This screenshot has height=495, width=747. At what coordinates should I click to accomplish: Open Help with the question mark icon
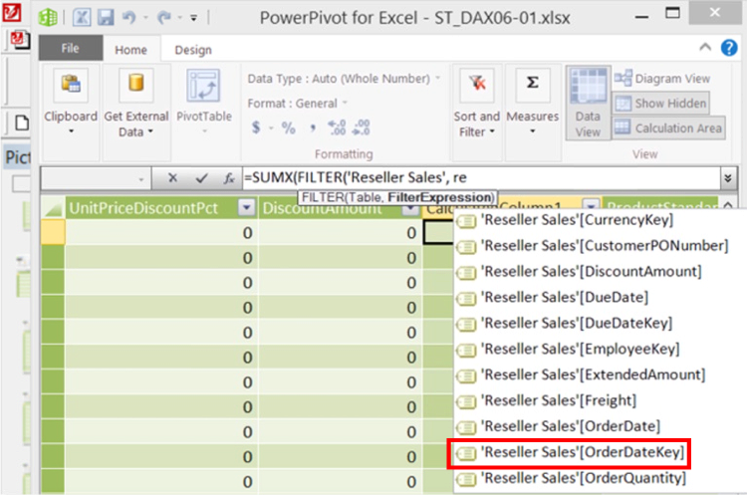pyautogui.click(x=729, y=48)
